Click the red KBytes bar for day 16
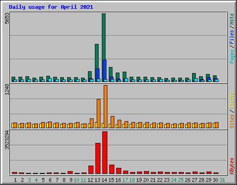This screenshot has height=185, width=237. point(118,171)
